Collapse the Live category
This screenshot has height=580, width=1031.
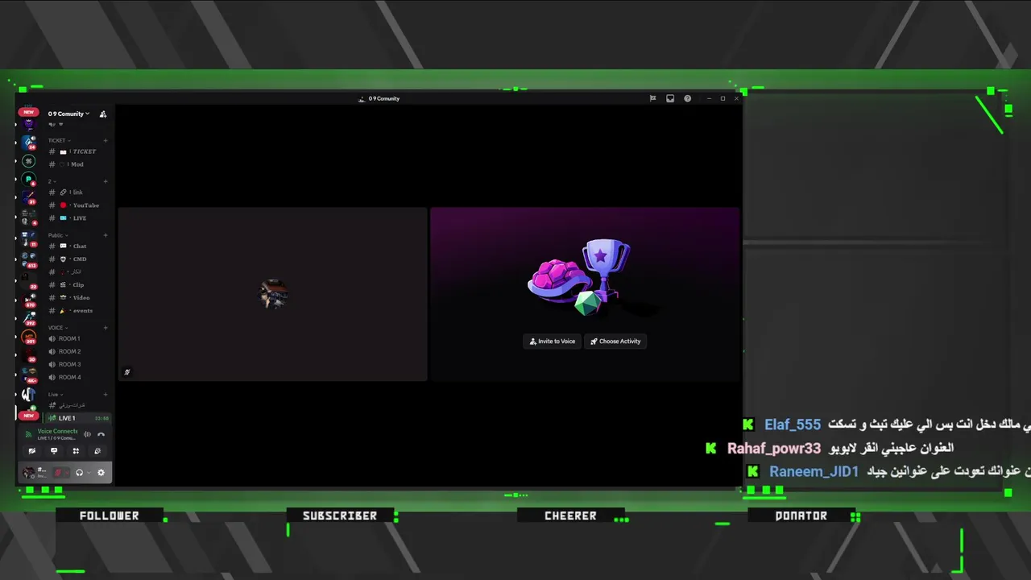(54, 395)
